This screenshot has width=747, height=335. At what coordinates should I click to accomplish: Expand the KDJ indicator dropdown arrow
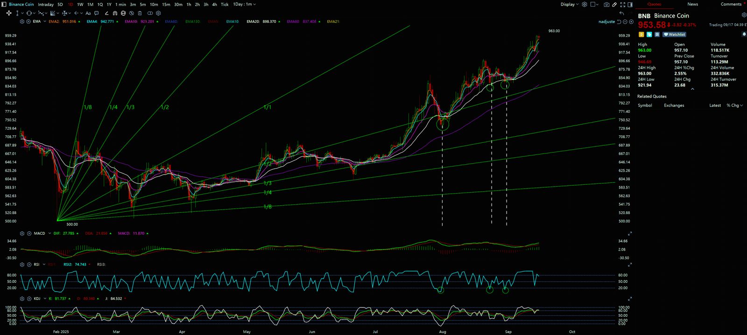click(x=44, y=299)
